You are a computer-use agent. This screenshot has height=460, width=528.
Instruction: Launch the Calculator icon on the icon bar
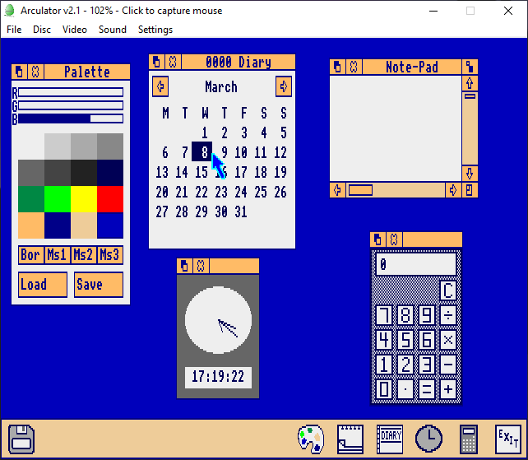(x=469, y=439)
